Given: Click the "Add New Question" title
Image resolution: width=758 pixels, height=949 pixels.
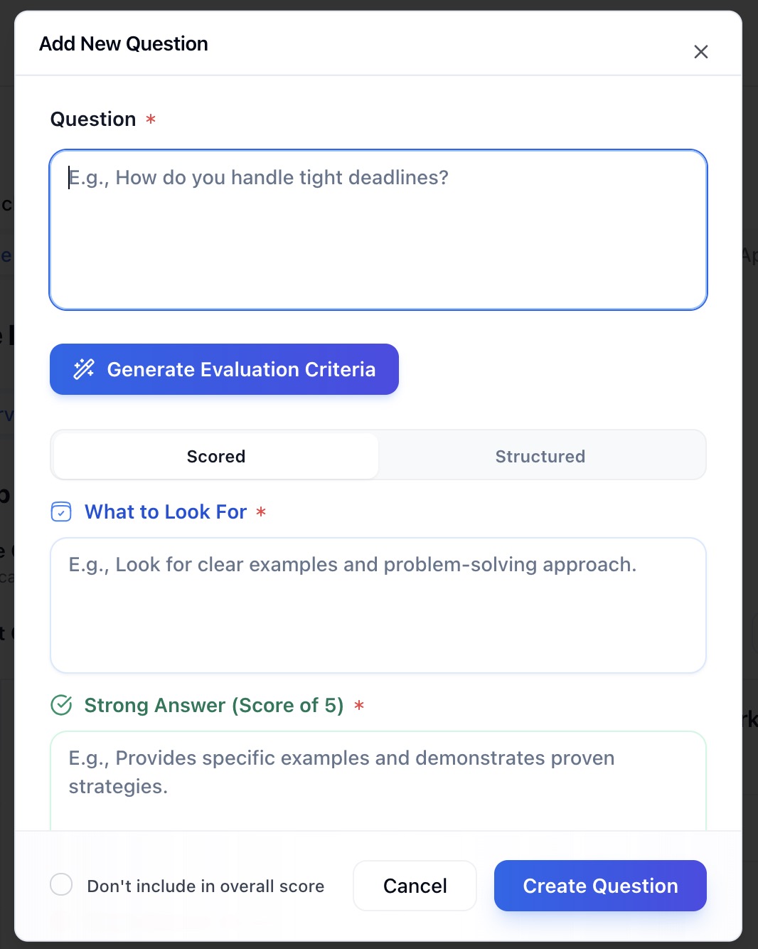Looking at the screenshot, I should pos(124,44).
